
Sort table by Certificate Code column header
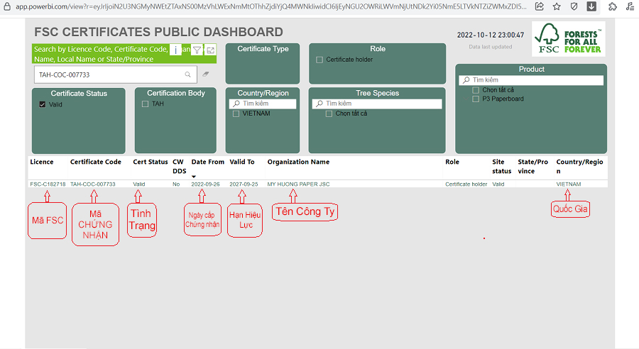click(95, 162)
